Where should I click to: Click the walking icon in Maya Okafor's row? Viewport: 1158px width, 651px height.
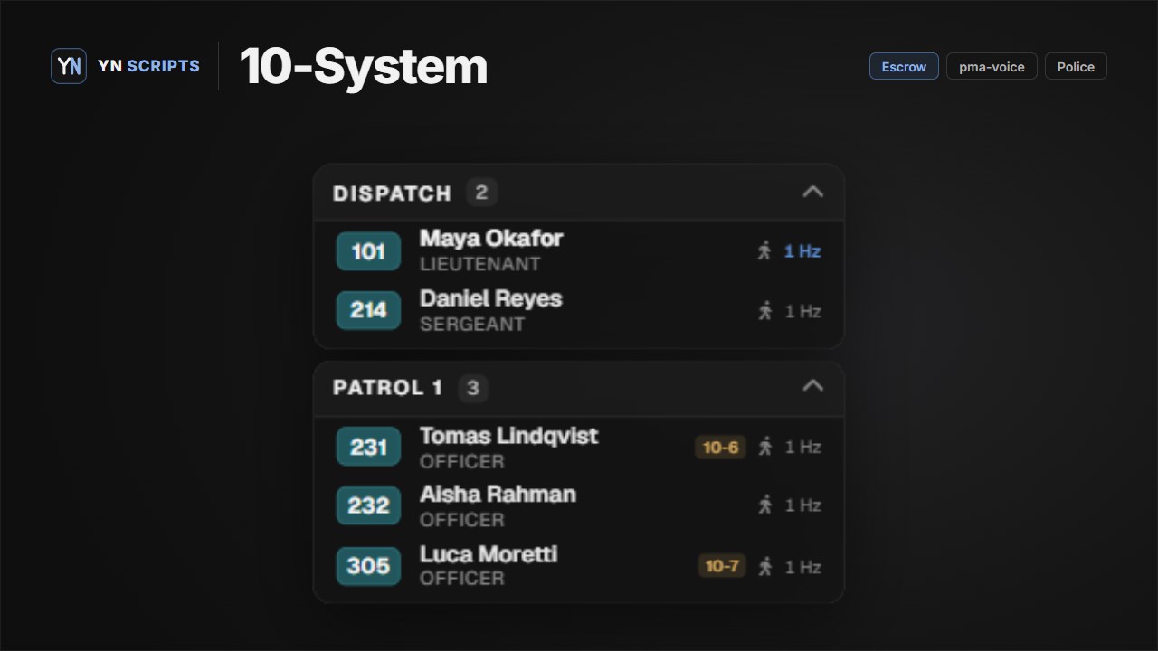click(x=765, y=251)
